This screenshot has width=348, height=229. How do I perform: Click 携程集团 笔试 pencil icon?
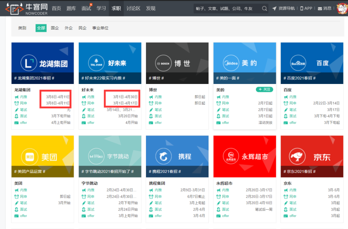[x=151, y=203]
